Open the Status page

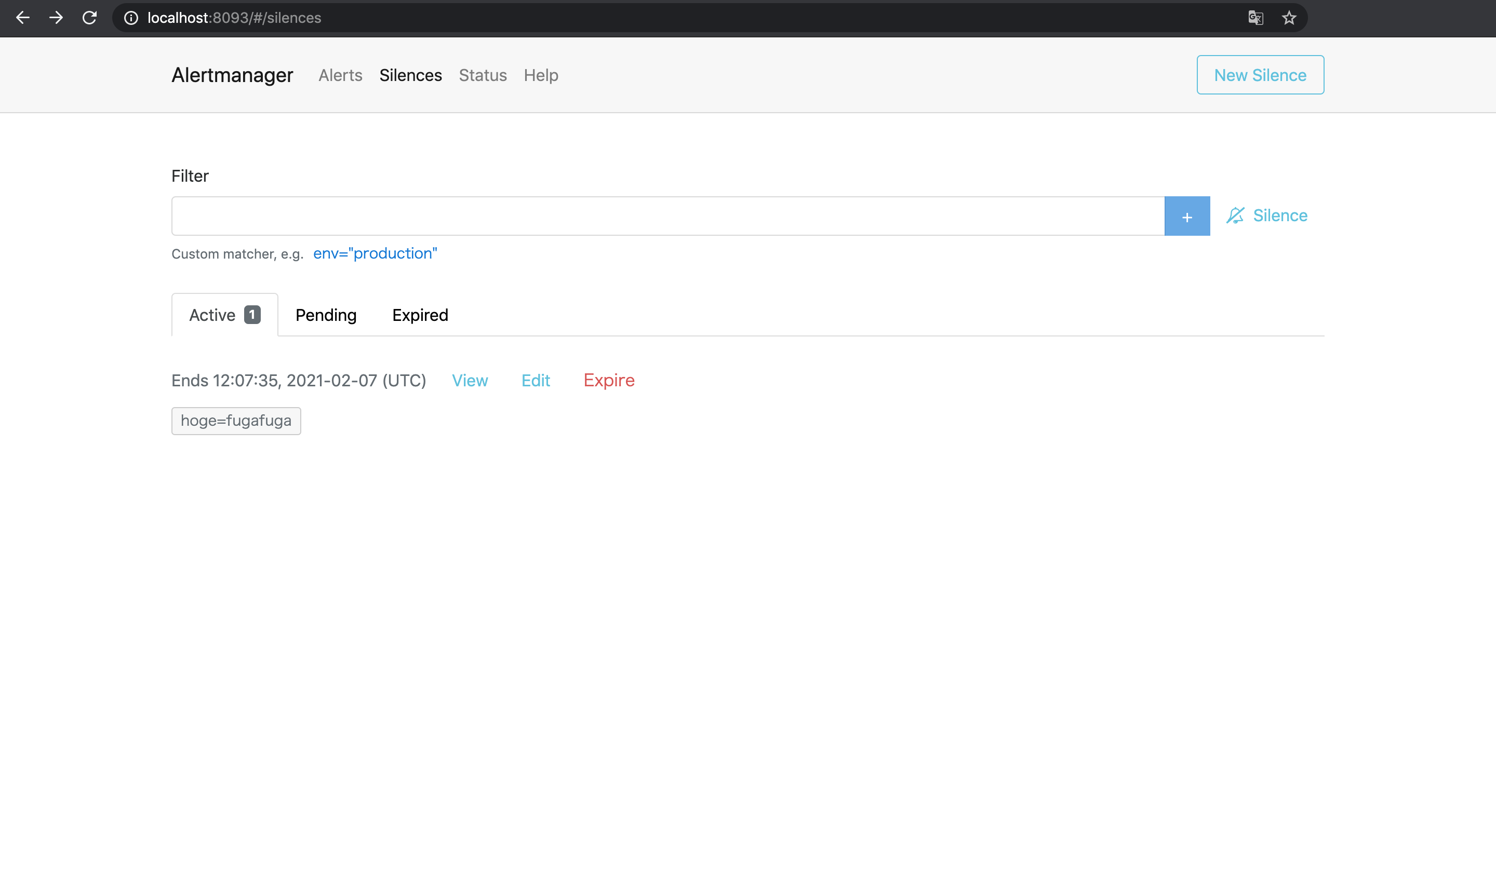pyautogui.click(x=483, y=75)
